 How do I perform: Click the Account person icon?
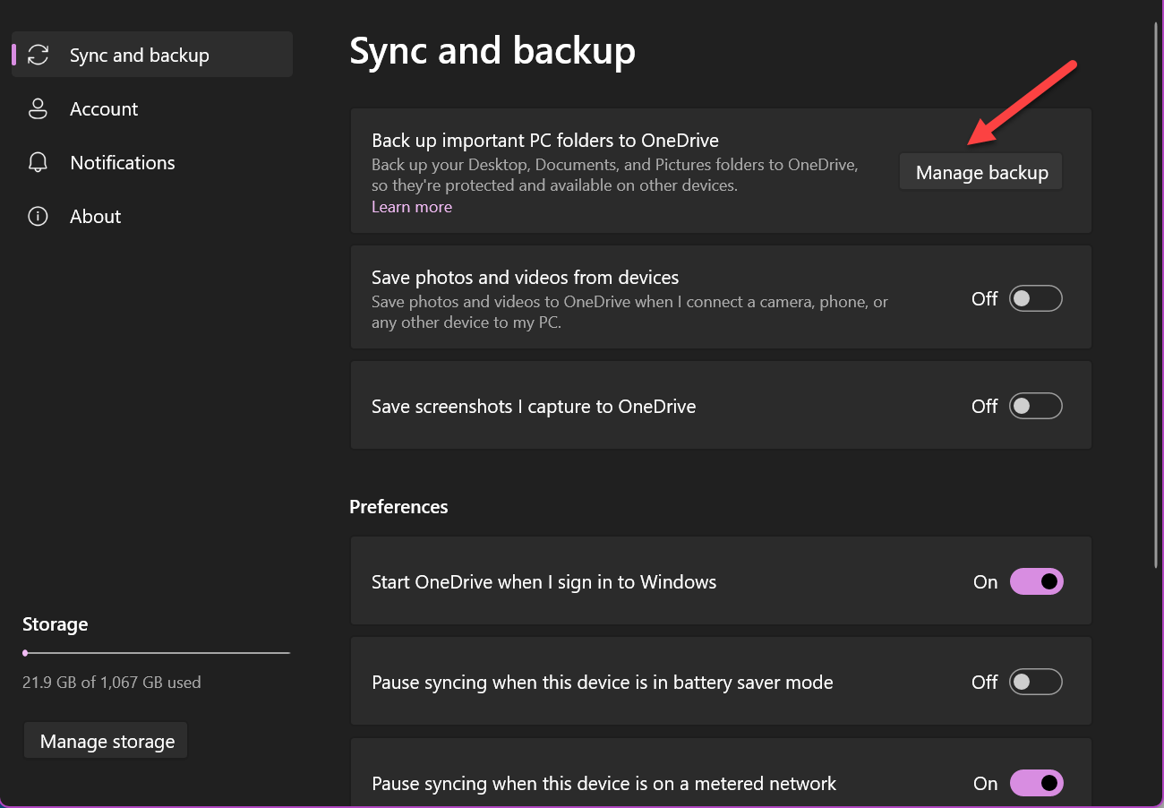(x=38, y=109)
